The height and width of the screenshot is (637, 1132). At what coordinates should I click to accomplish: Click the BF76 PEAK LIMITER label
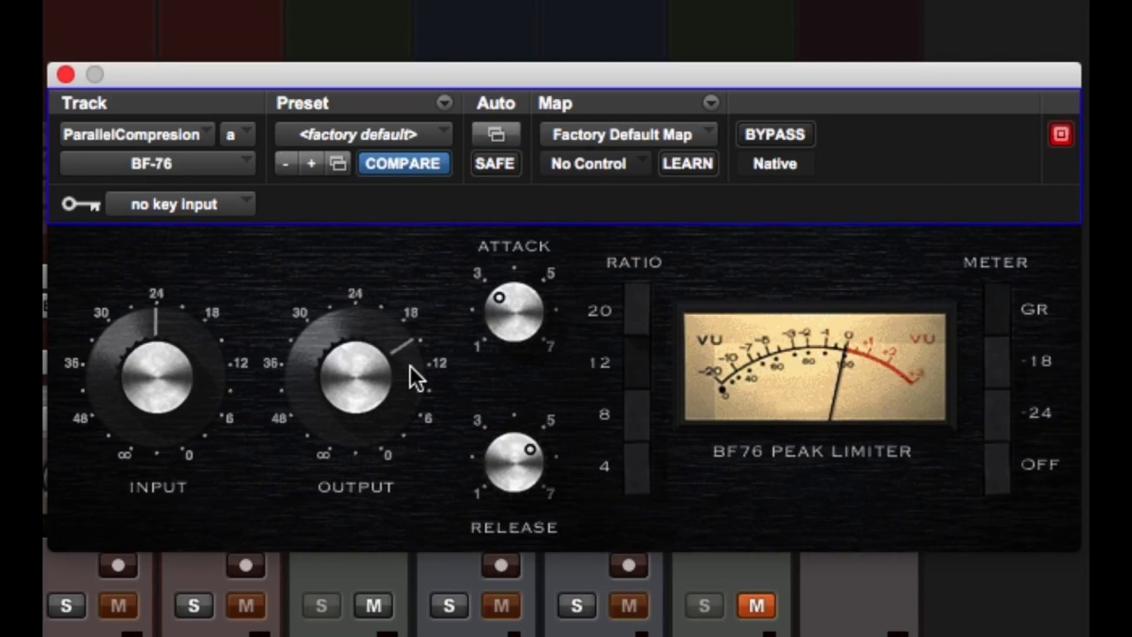pos(812,451)
